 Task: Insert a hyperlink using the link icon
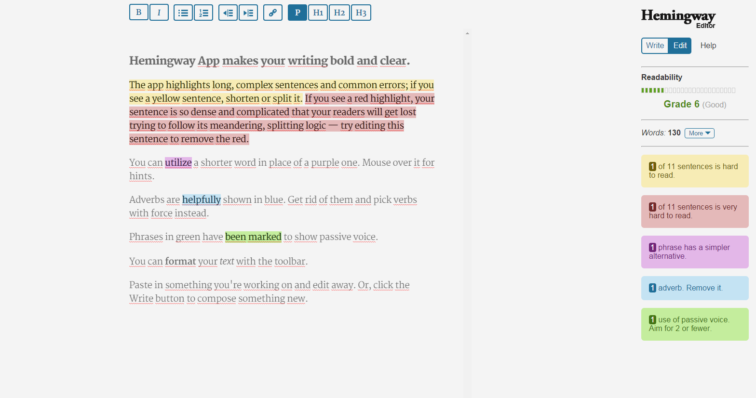click(x=273, y=13)
